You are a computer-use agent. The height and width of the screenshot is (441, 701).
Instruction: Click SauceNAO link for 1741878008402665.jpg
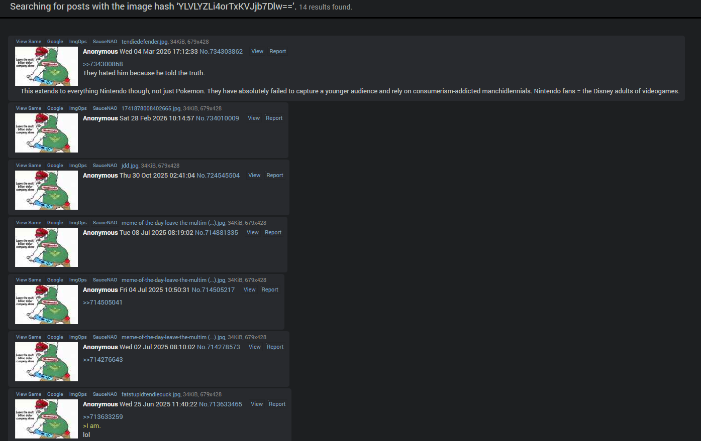(105, 108)
